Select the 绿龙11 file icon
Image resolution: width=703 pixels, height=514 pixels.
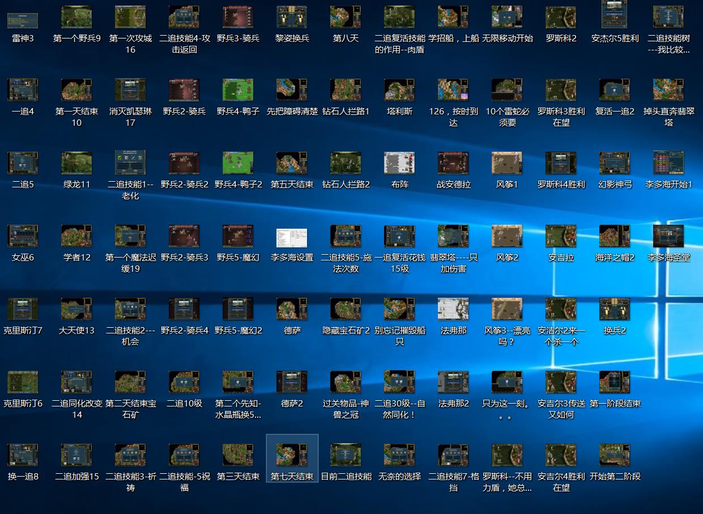(76, 164)
